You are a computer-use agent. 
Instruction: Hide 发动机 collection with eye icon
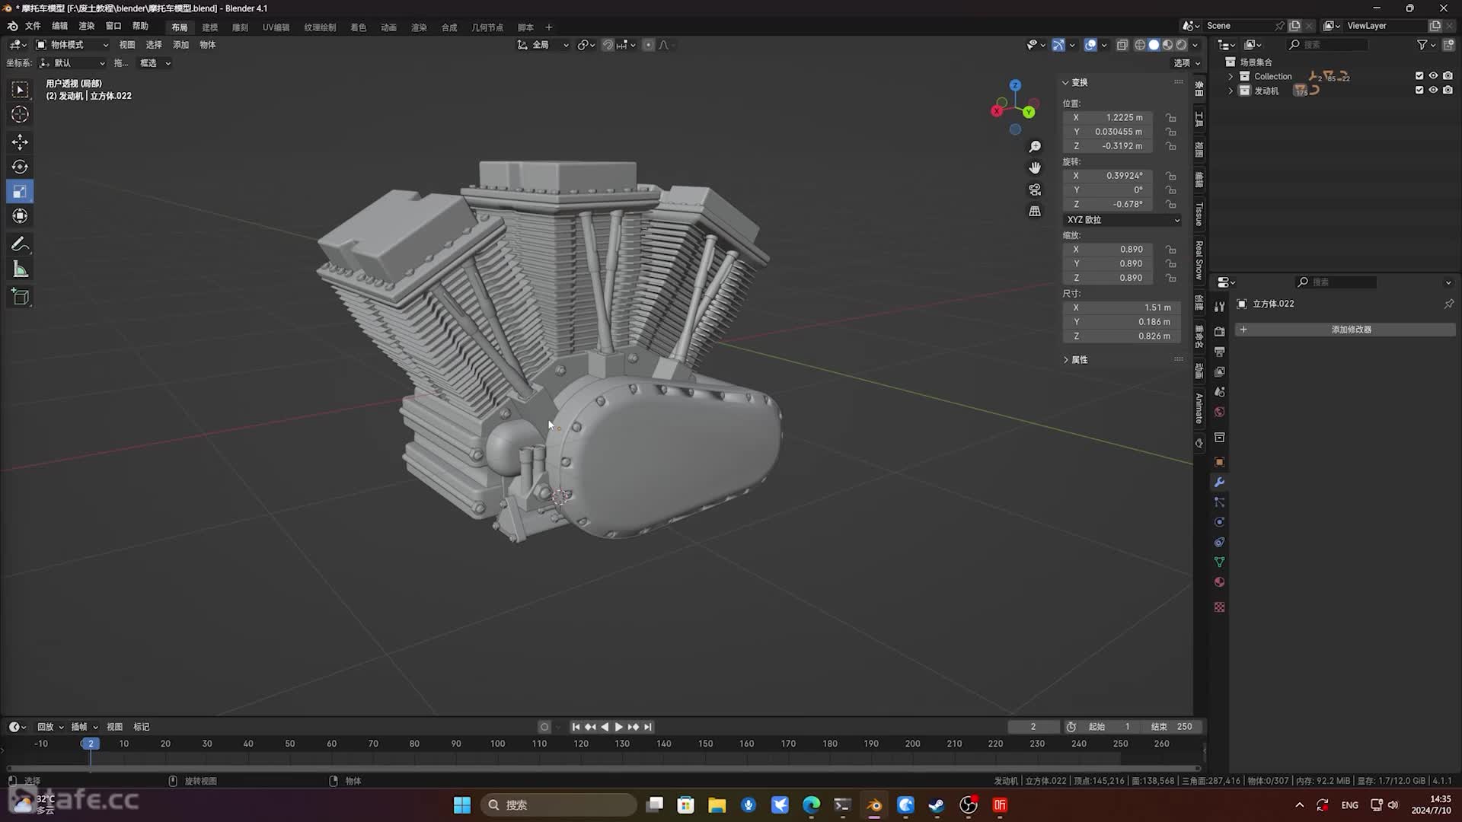point(1433,90)
